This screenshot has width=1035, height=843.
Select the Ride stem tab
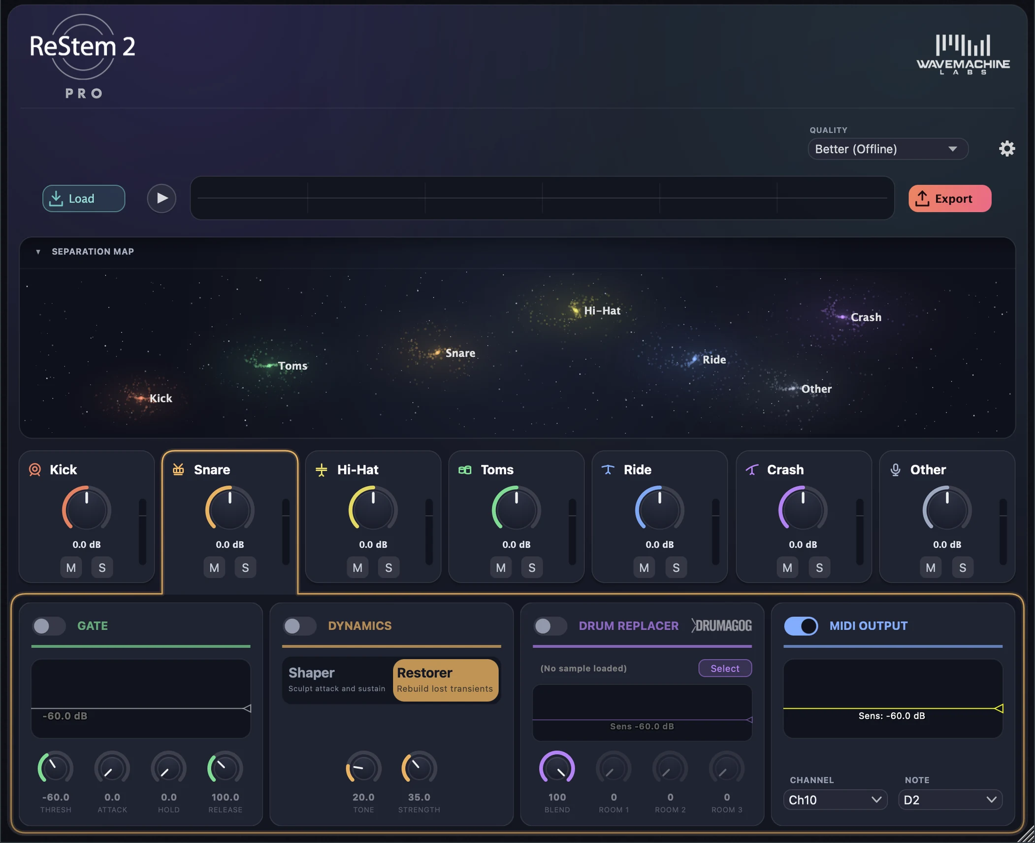click(x=660, y=516)
